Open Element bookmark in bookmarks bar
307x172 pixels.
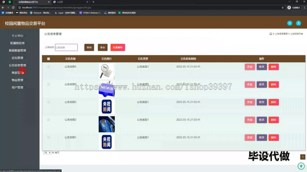click(40, 13)
